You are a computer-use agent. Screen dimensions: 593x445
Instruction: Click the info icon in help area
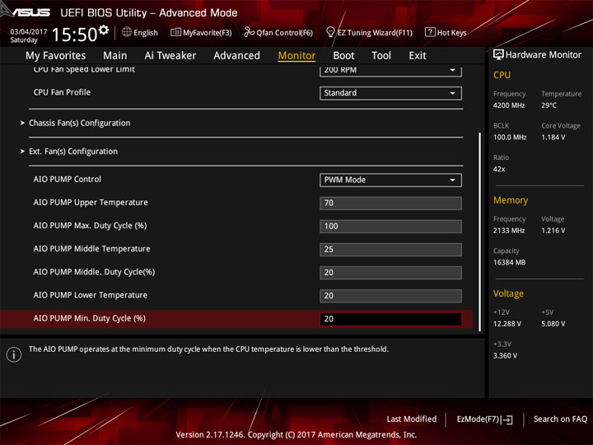(x=14, y=354)
